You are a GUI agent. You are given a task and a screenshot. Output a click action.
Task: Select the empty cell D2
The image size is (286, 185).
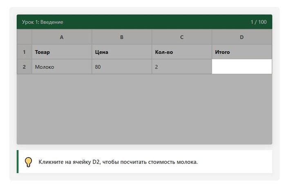click(x=241, y=67)
